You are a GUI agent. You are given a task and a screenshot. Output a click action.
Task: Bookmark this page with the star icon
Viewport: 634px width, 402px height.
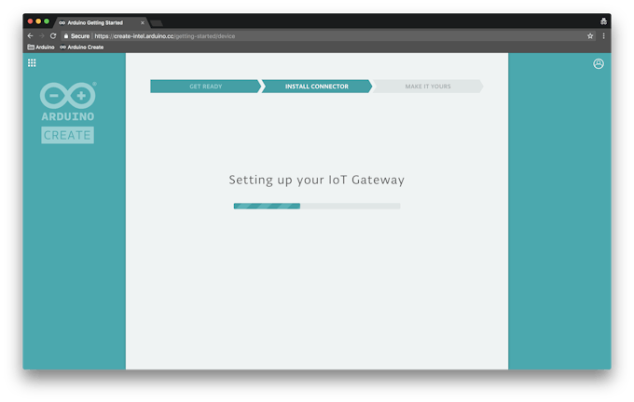590,36
